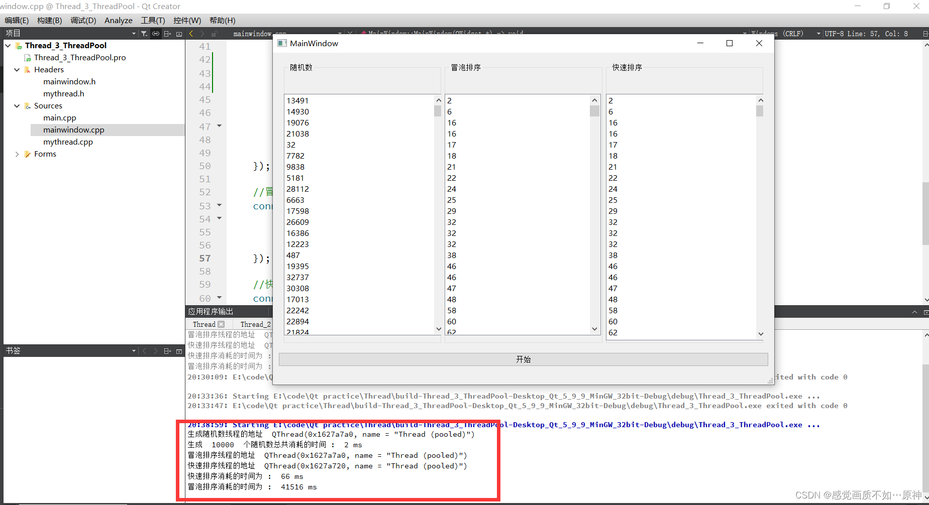The image size is (929, 505).
Task: Select value 19395 in 随机数 list
Action: click(298, 267)
